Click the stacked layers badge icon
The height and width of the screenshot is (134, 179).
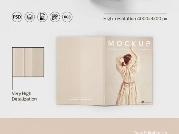point(30,17)
